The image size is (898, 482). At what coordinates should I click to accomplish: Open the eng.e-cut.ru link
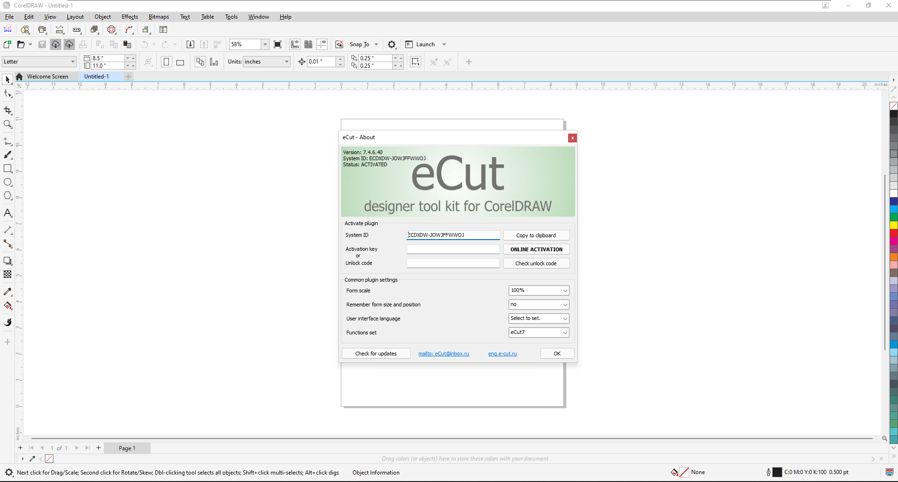click(x=503, y=354)
